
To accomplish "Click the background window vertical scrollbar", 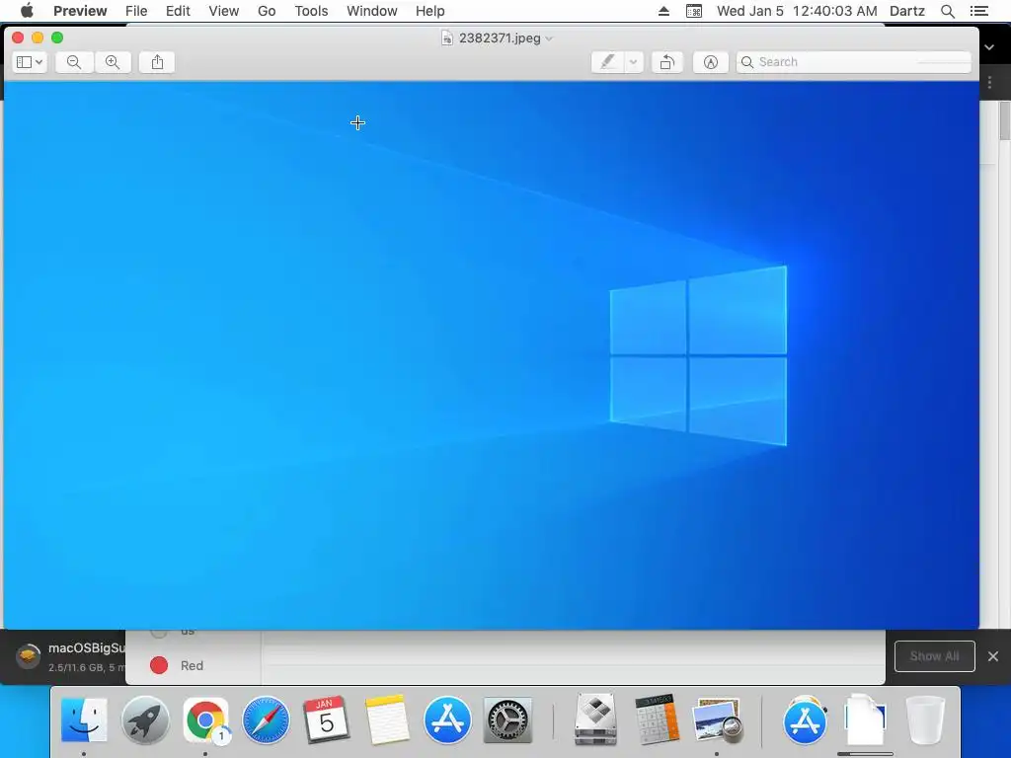I will 1004,120.
